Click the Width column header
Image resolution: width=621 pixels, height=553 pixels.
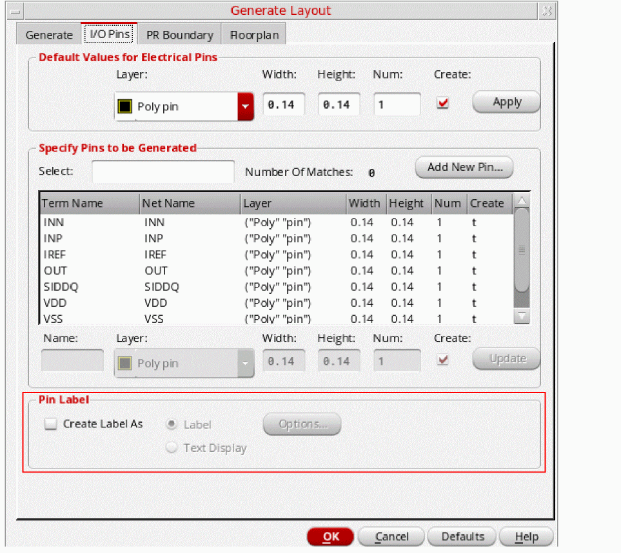click(x=366, y=204)
